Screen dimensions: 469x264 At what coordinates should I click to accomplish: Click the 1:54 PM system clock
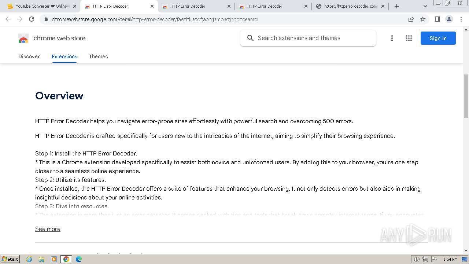pos(450,259)
